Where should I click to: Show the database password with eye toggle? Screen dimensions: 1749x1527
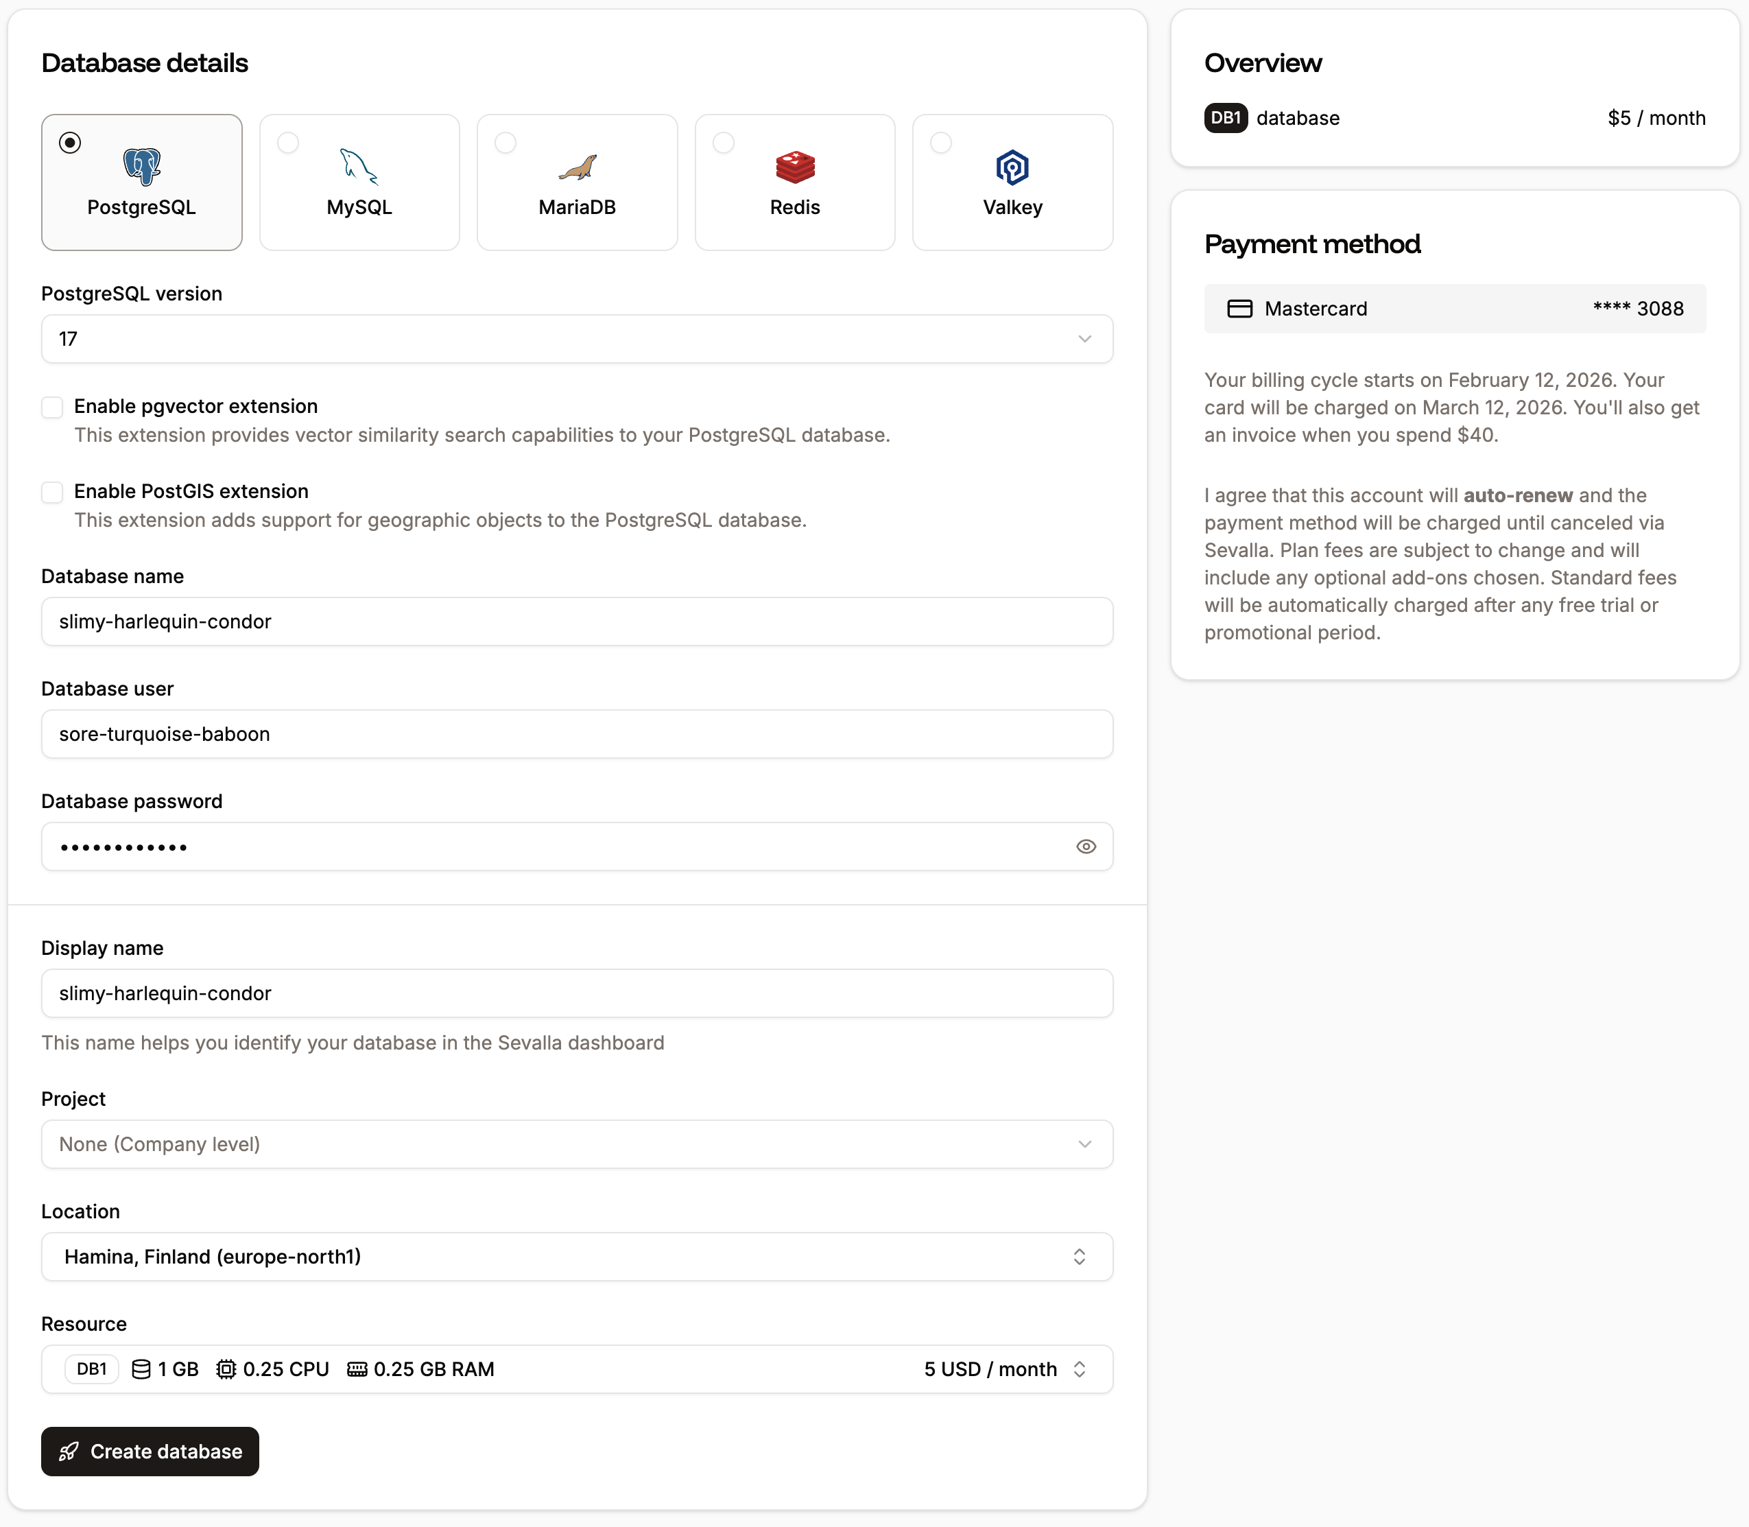[x=1086, y=846]
